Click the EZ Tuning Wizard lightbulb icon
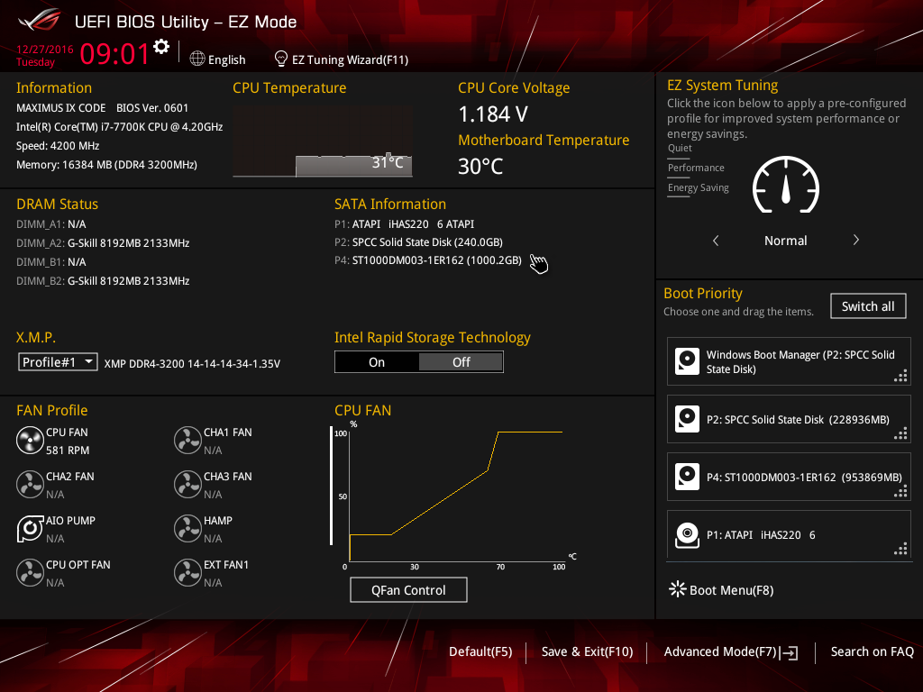This screenshot has height=692, width=923. (281, 59)
